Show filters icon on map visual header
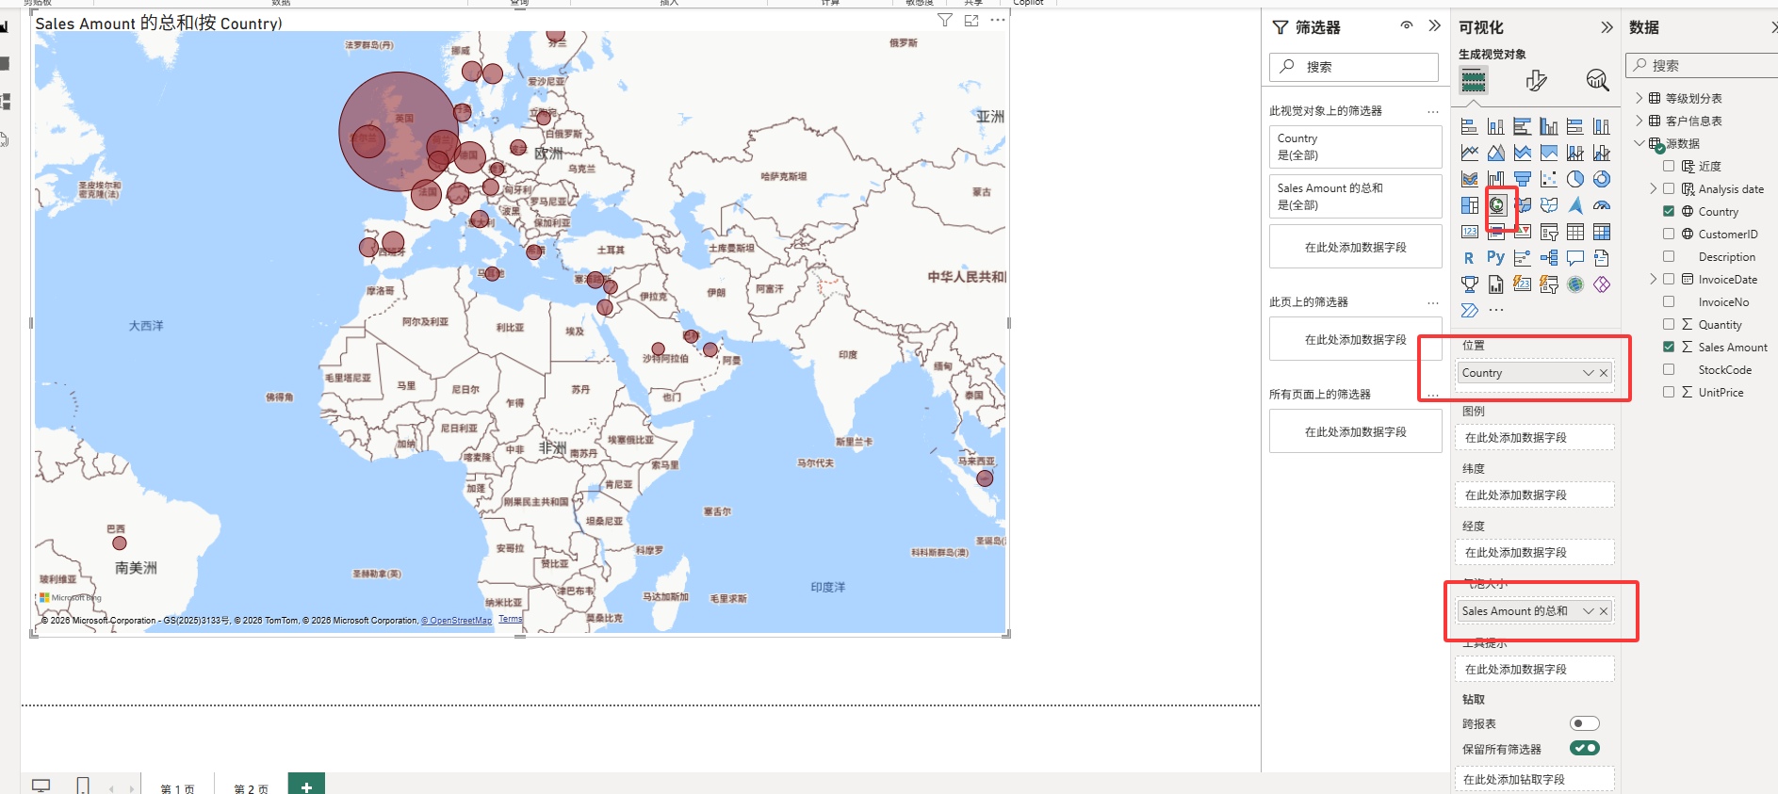Viewport: 1778px width, 794px height. click(x=945, y=21)
